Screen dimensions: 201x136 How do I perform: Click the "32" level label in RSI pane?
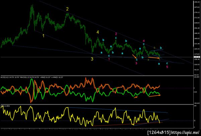pos(195,121)
